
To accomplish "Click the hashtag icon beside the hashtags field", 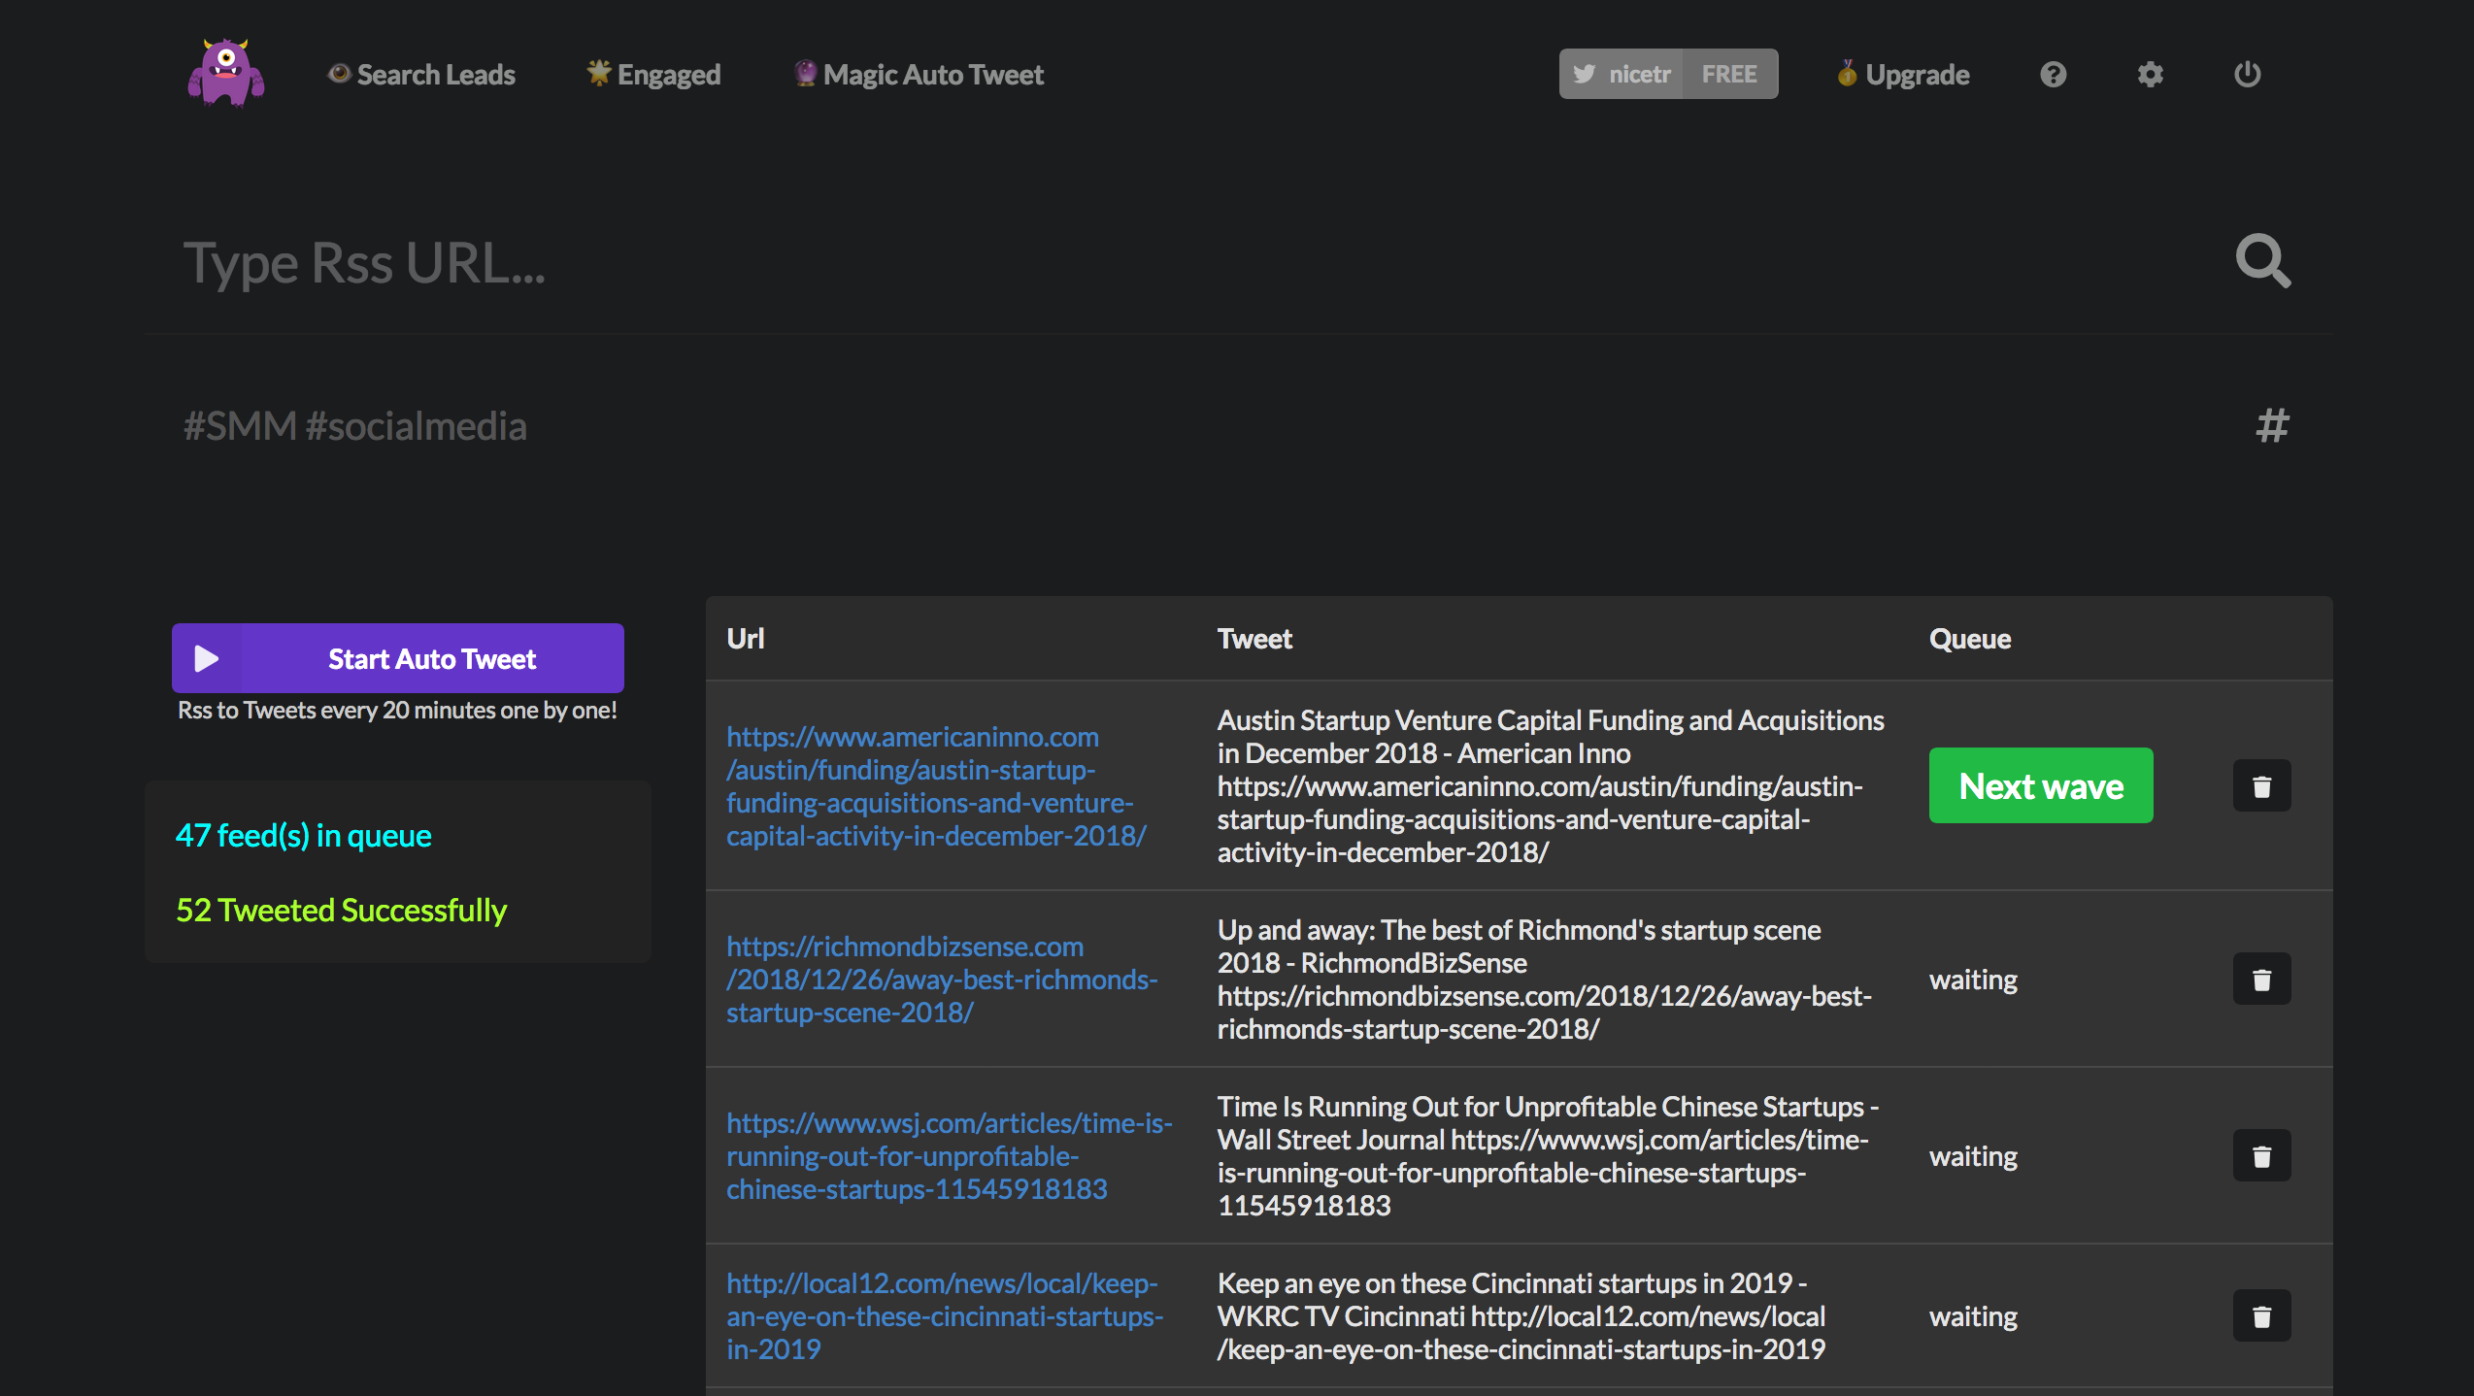I will (x=2272, y=425).
